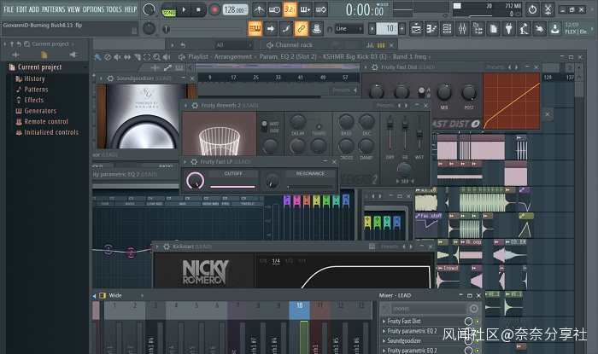Viewport: 598px width, 354px height.
Task: Open Fruity Fast Dist Presets selector
Action: 497,67
